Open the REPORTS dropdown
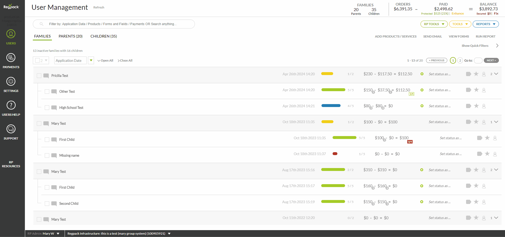 tap(486, 24)
